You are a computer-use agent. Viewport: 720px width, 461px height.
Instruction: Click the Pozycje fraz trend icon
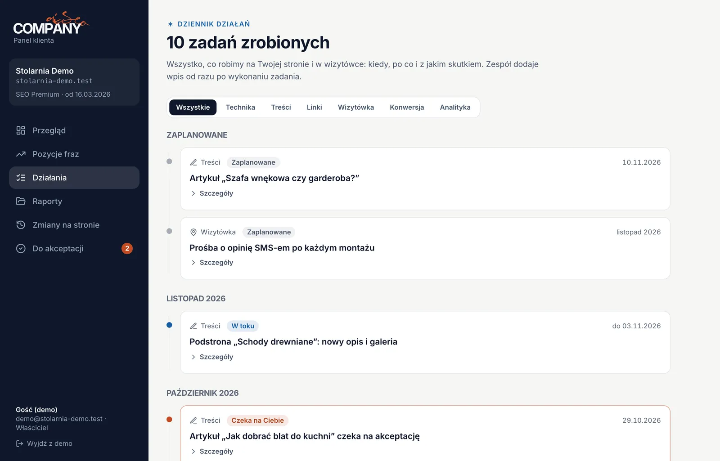tap(21, 154)
